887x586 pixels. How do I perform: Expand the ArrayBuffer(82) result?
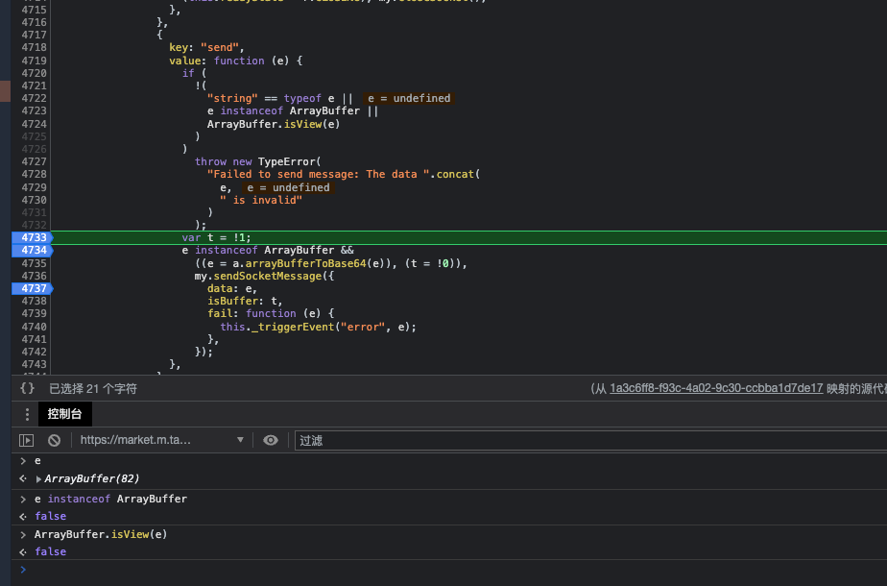(38, 479)
